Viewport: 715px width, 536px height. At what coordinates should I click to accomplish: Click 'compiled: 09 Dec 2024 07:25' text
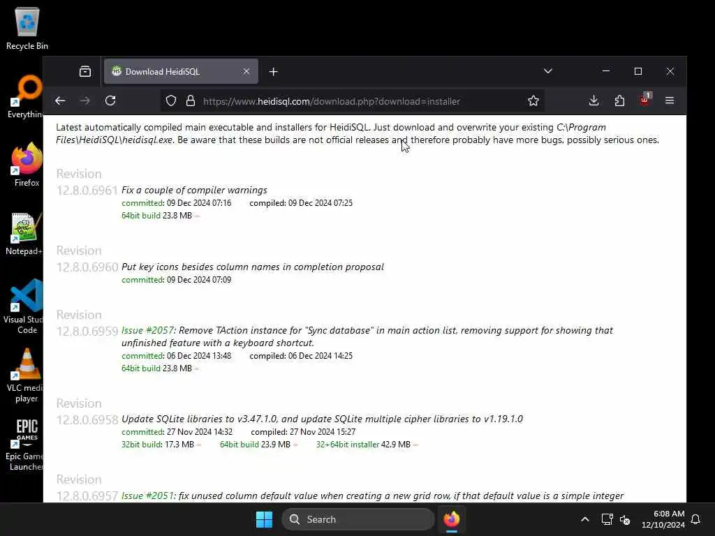pyautogui.click(x=301, y=203)
